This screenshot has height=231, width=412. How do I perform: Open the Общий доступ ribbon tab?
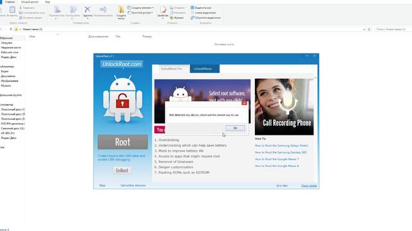tap(30, 2)
